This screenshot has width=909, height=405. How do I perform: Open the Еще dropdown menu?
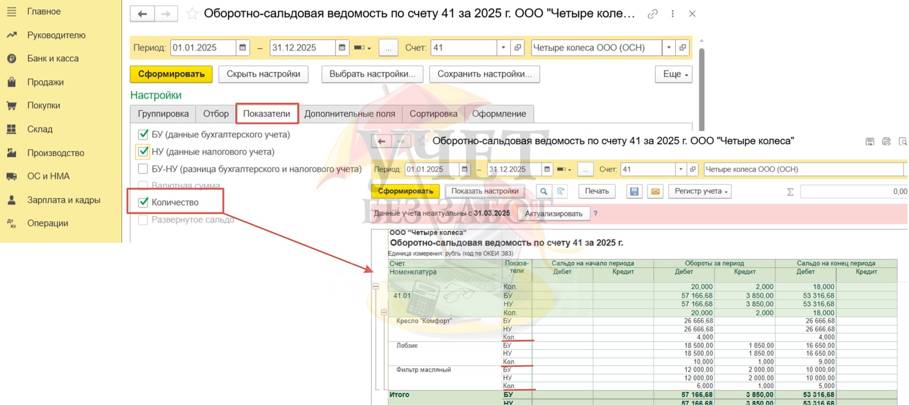click(673, 74)
